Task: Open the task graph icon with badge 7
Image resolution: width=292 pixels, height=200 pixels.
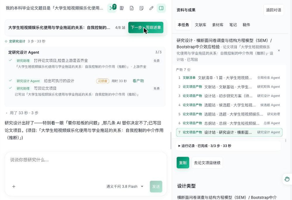Action: click(x=112, y=8)
